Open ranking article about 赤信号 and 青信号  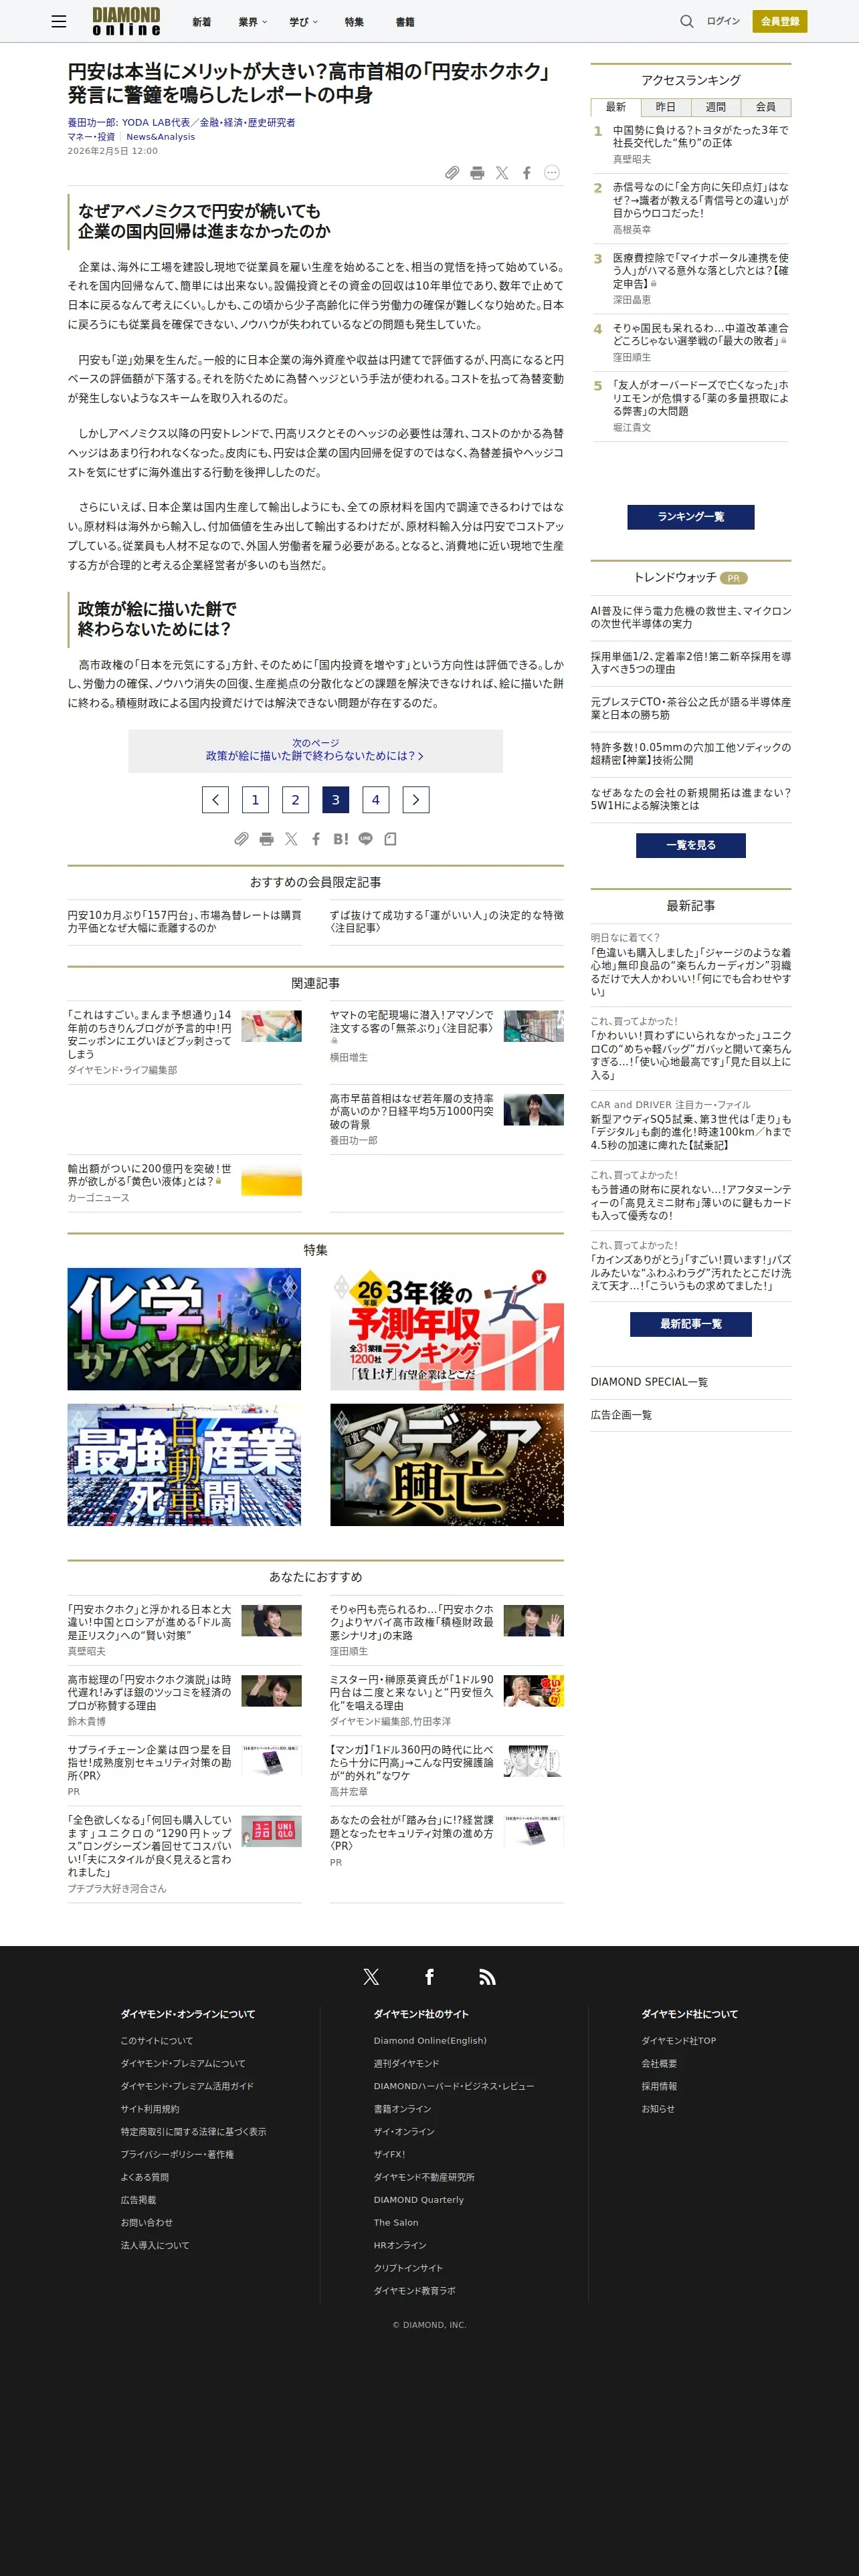pos(700,200)
